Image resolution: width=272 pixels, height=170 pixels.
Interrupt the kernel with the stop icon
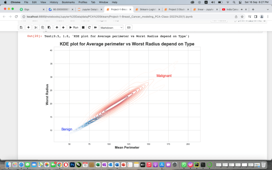point(83,28)
